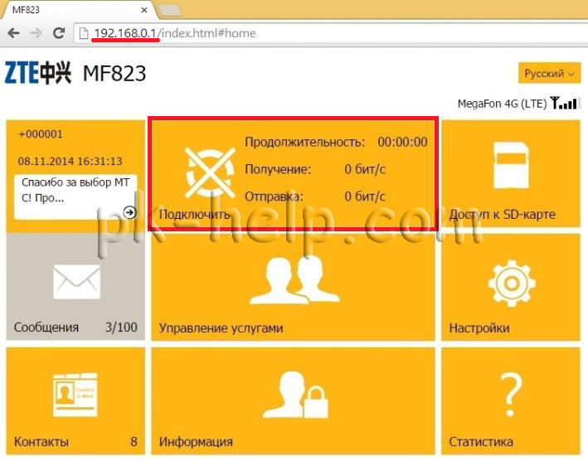The image size is (588, 461).
Task: Click the messages count 3/100
Action: (121, 328)
